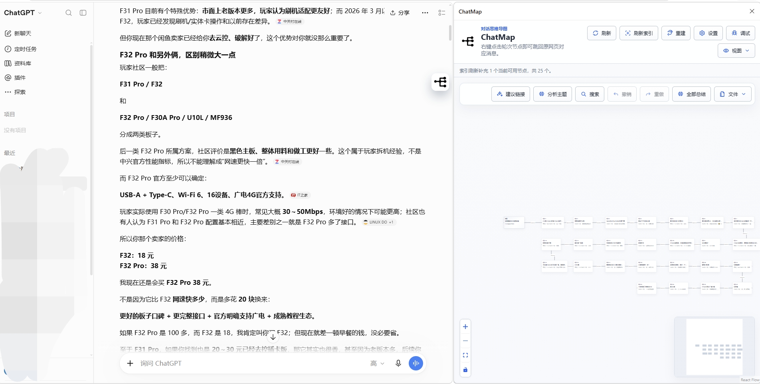The height and width of the screenshot is (384, 760).
Task: Open ChatMap 设置 settings
Action: 709,33
